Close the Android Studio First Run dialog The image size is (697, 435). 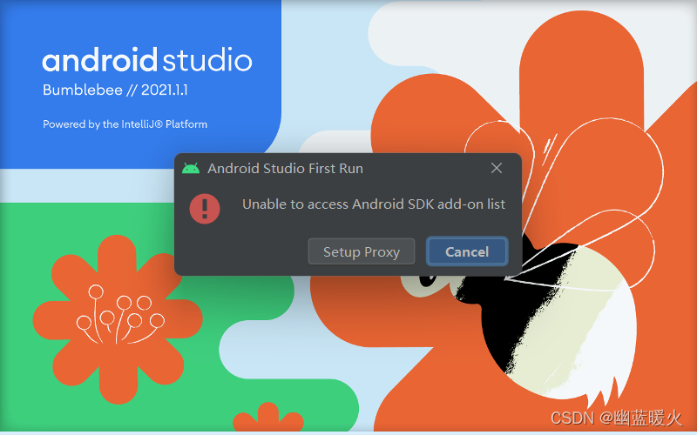tap(497, 168)
